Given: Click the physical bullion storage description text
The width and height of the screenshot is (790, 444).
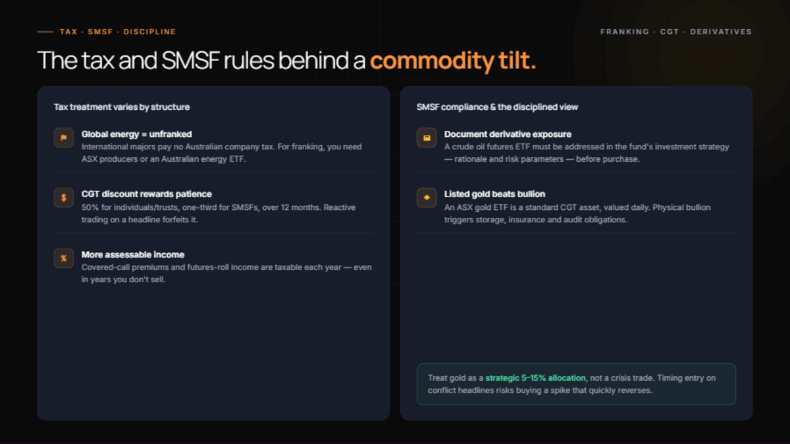Looking at the screenshot, I should coord(577,214).
